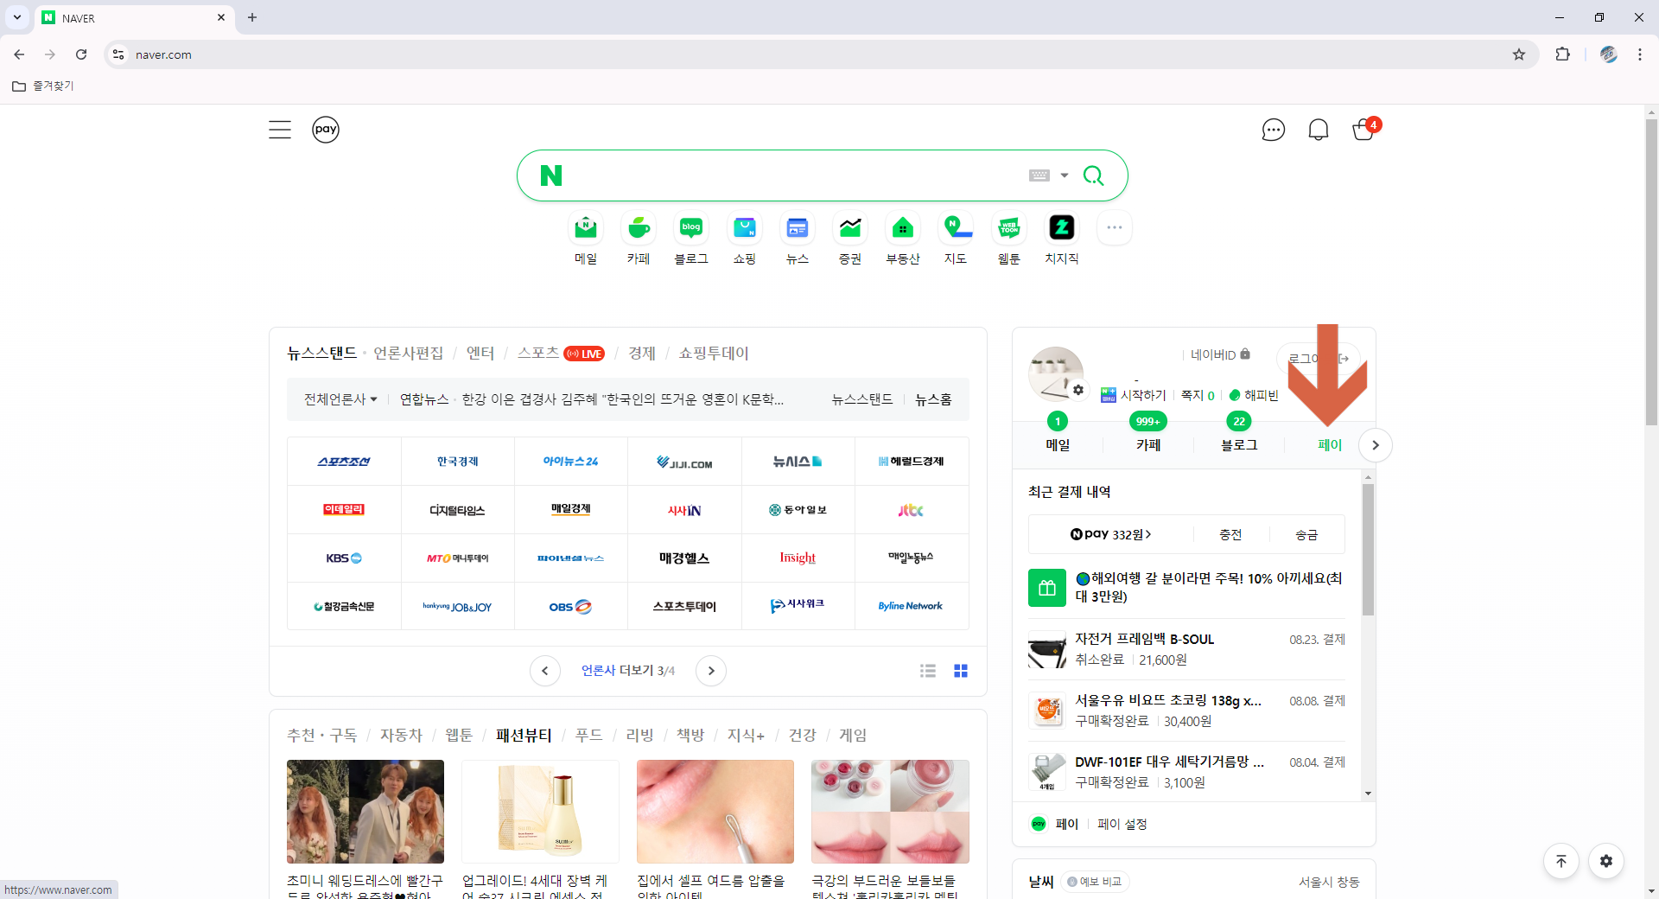Image resolution: width=1659 pixels, height=899 pixels.
Task: Switch newsstand to grid view icon
Action: pyautogui.click(x=961, y=671)
